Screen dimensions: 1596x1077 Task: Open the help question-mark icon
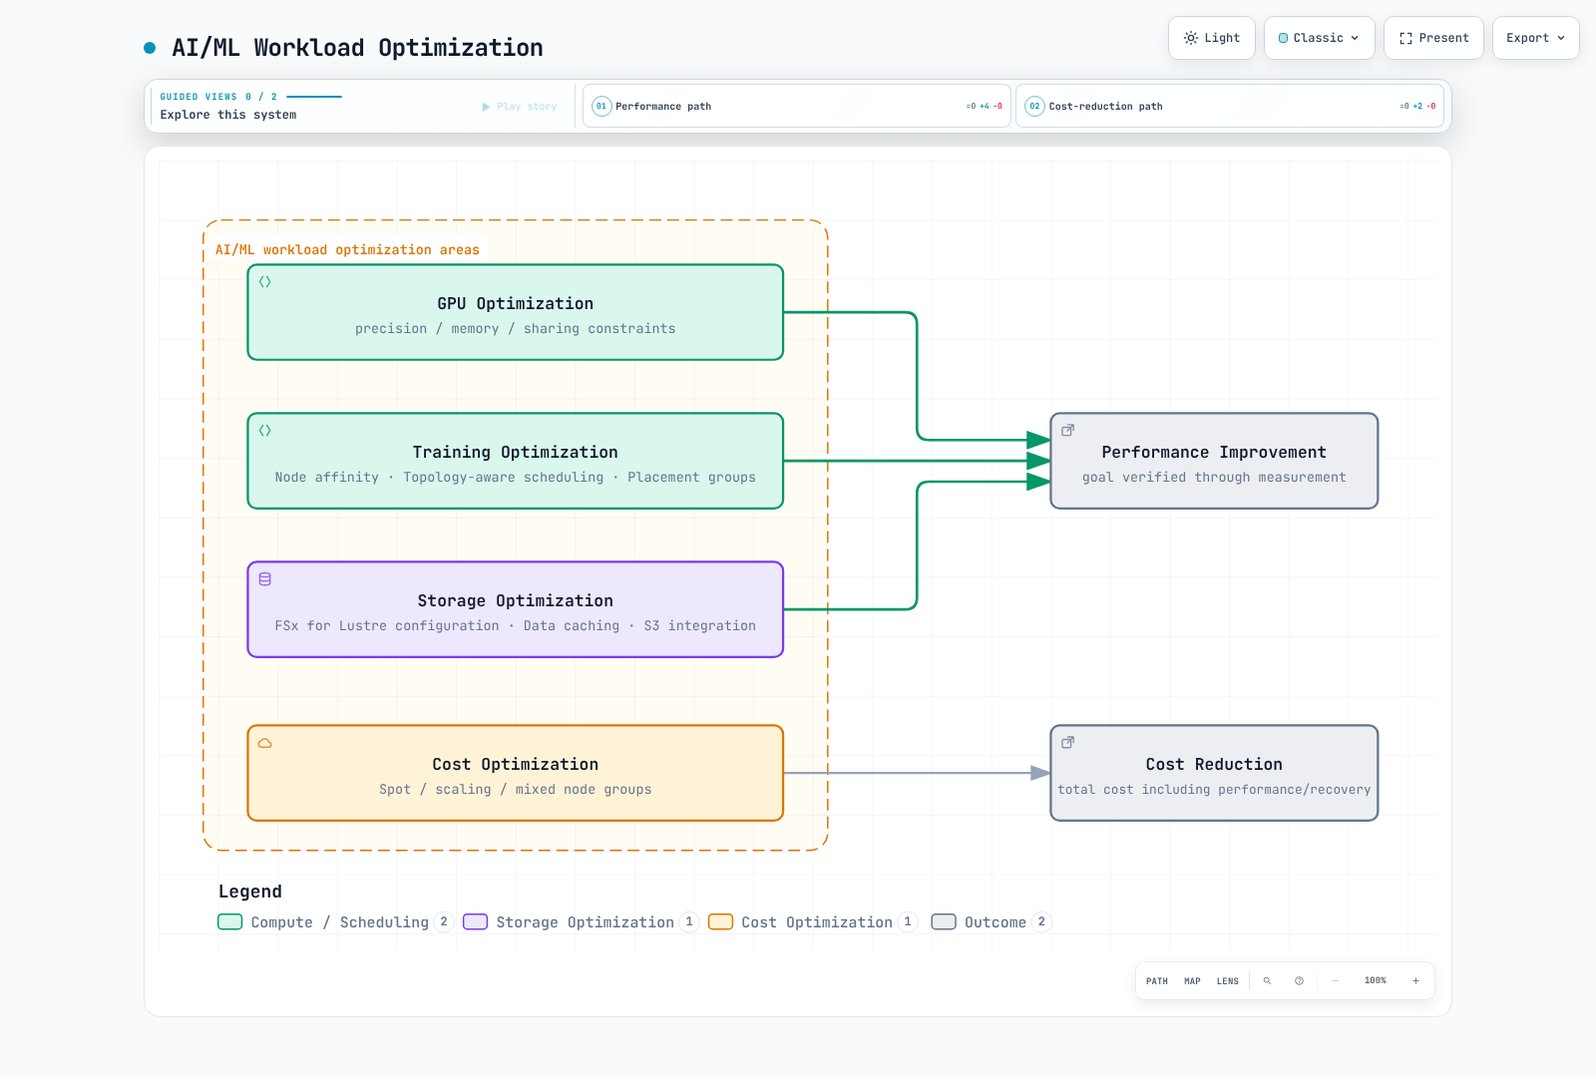point(1299,981)
